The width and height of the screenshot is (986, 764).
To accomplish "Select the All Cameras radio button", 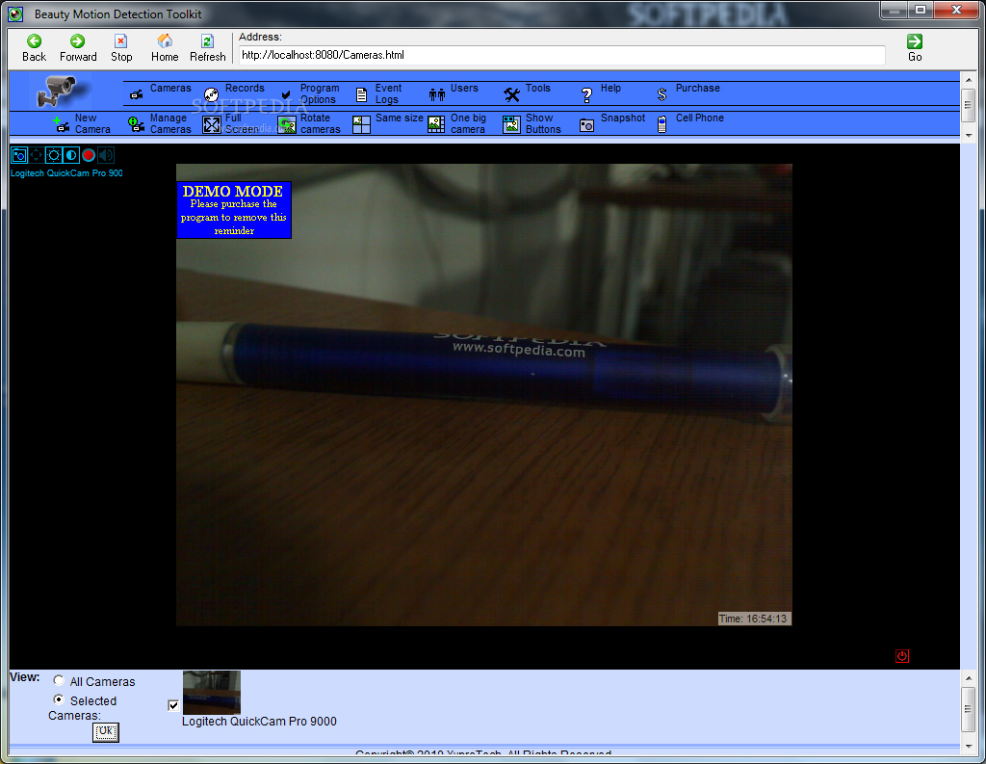I will tap(59, 680).
